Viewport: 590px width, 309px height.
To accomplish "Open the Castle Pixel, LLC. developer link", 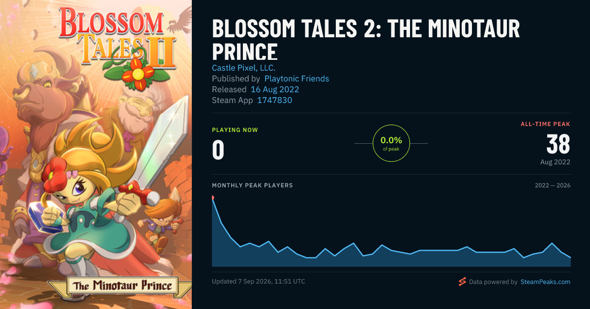I will [244, 68].
